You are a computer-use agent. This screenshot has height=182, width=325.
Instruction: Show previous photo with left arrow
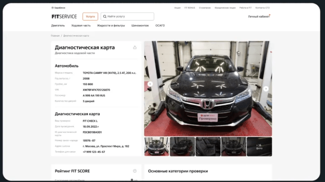(x=150, y=84)
